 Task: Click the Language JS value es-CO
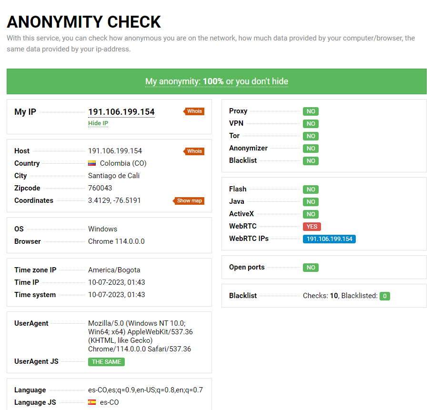click(110, 402)
